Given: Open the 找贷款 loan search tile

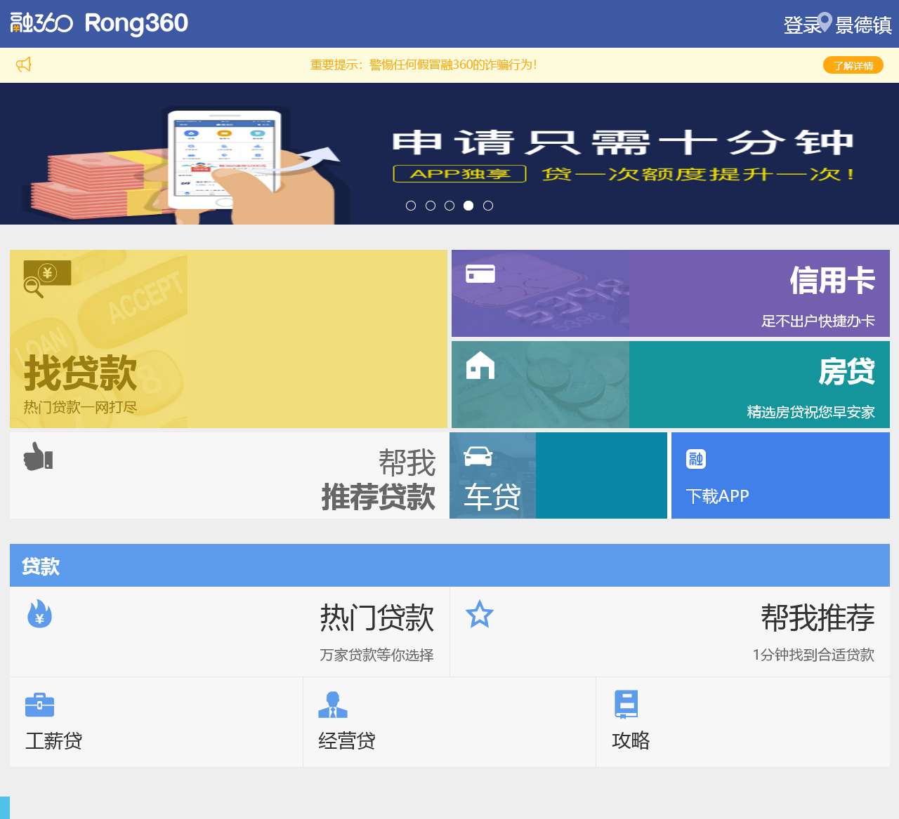Looking at the screenshot, I should click(x=228, y=339).
